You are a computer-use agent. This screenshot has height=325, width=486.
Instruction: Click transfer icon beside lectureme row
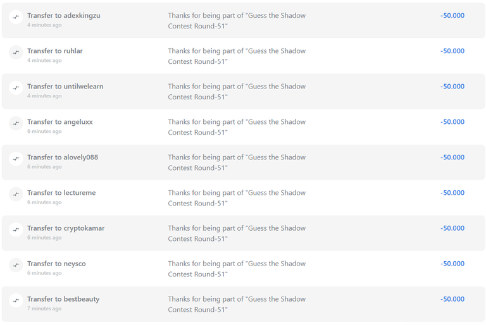(16, 194)
